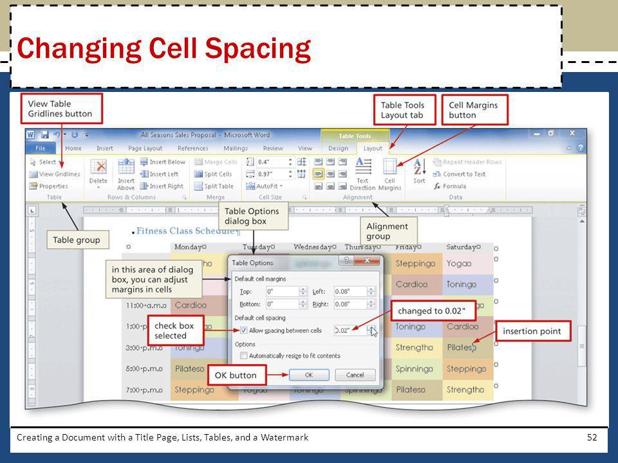Select the Align Top Left icon
The image size is (618, 463).
[x=319, y=162]
